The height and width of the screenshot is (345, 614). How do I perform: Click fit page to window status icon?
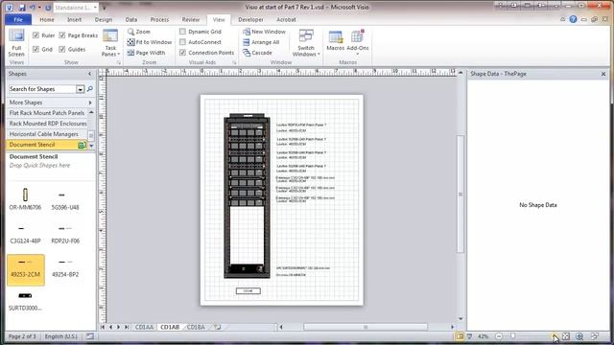(x=566, y=336)
